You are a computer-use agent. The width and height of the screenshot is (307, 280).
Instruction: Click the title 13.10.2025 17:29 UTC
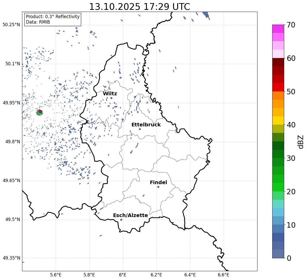coord(139,7)
